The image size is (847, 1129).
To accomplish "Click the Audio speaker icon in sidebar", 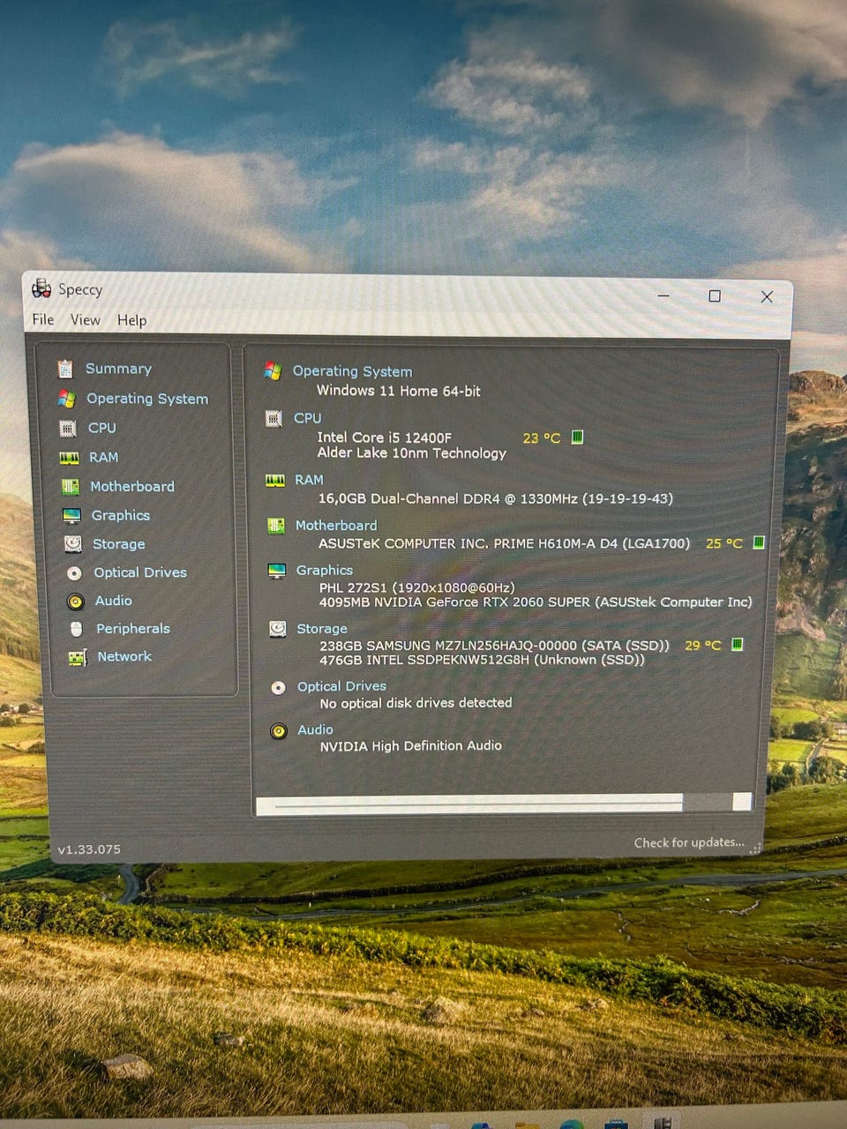I will pyautogui.click(x=76, y=602).
